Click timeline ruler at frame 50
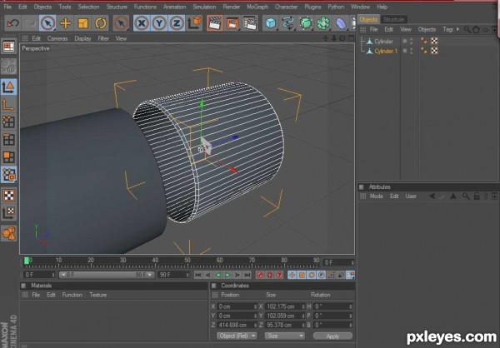The height and width of the screenshot is (348, 500). pos(187,262)
